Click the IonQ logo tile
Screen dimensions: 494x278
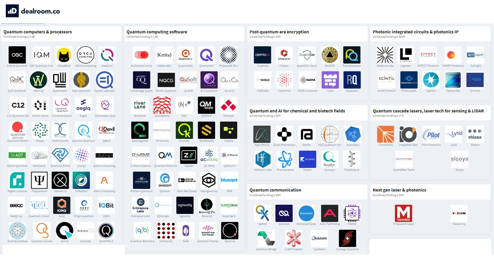tap(62, 205)
